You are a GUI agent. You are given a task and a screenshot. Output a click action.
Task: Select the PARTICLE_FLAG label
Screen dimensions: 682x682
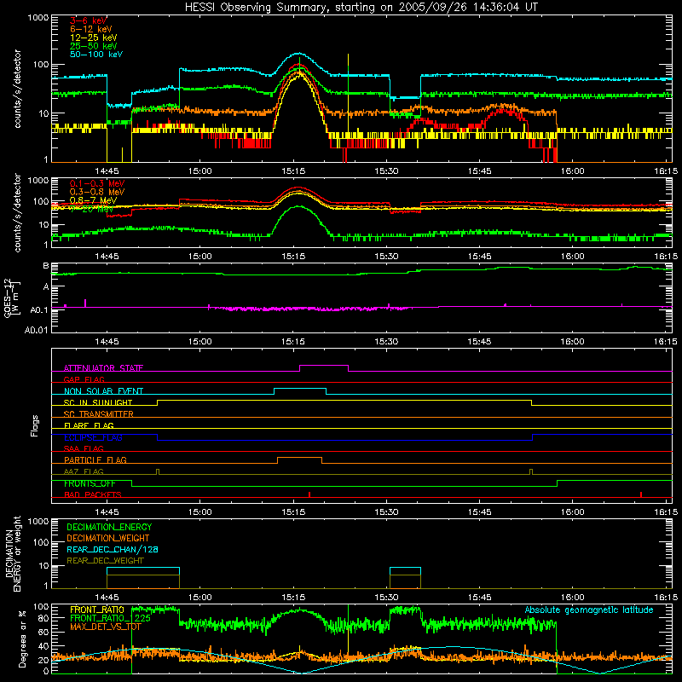(x=95, y=459)
